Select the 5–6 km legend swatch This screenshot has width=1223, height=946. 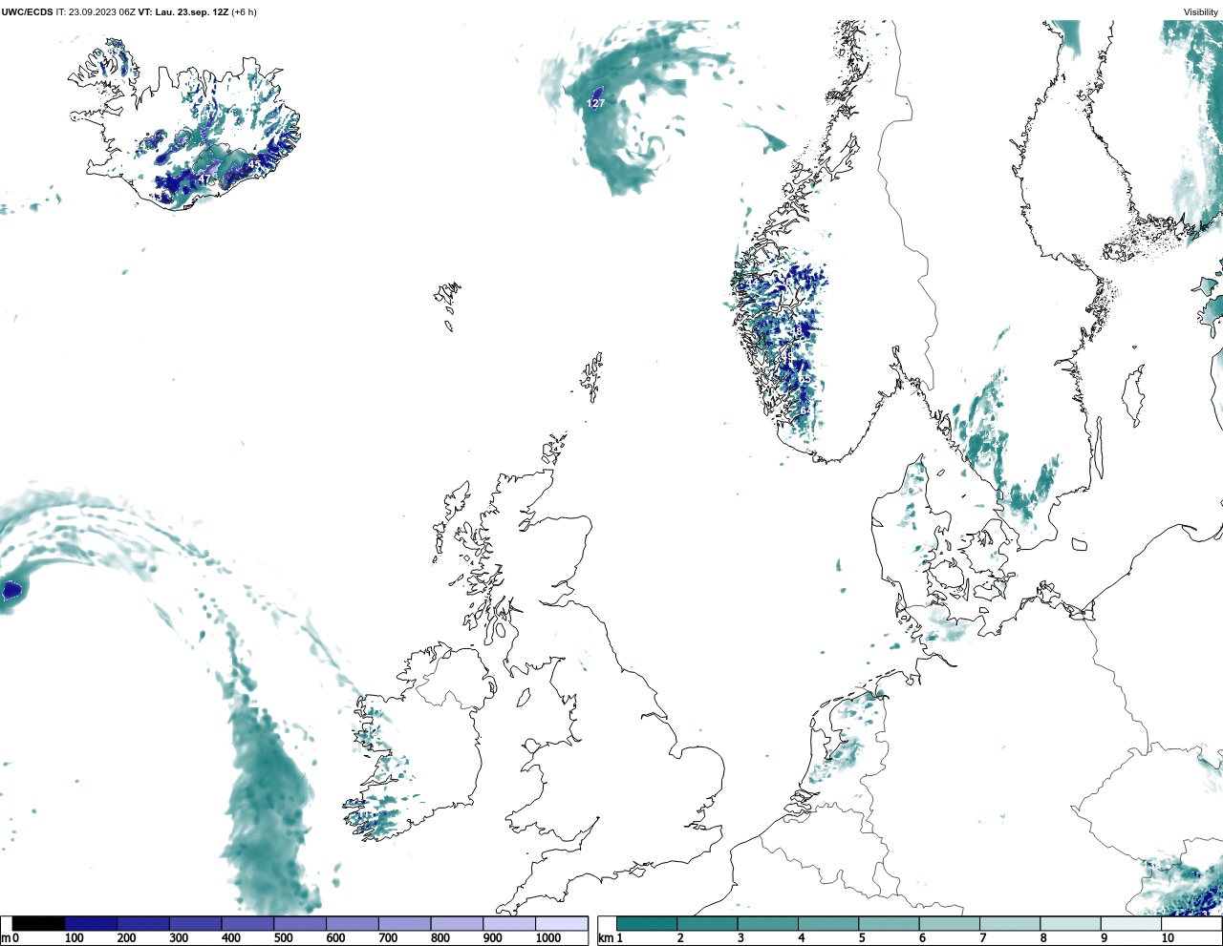click(x=889, y=924)
